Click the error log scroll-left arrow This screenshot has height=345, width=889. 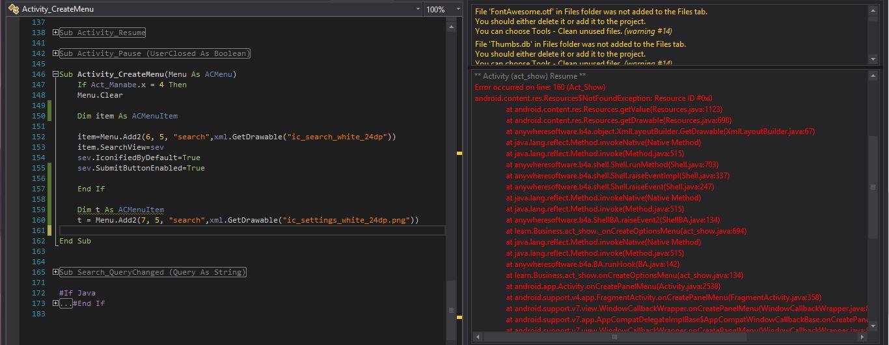tap(478, 337)
